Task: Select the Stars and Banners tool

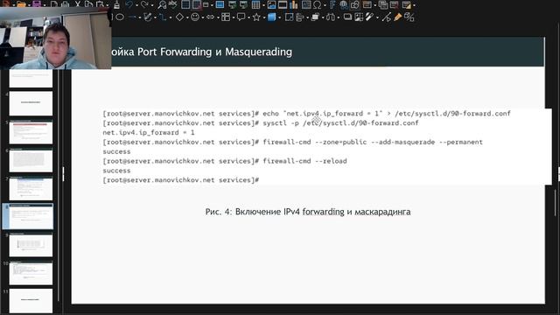Action: coord(256,17)
